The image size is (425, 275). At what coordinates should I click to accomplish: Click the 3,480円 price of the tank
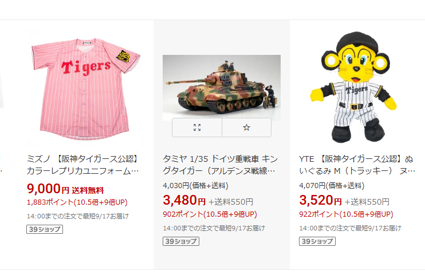tap(184, 201)
